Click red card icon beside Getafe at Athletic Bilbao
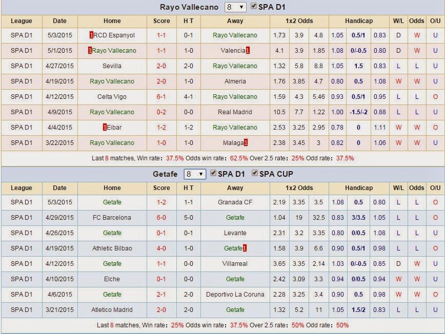The image size is (445, 334). 245,248
